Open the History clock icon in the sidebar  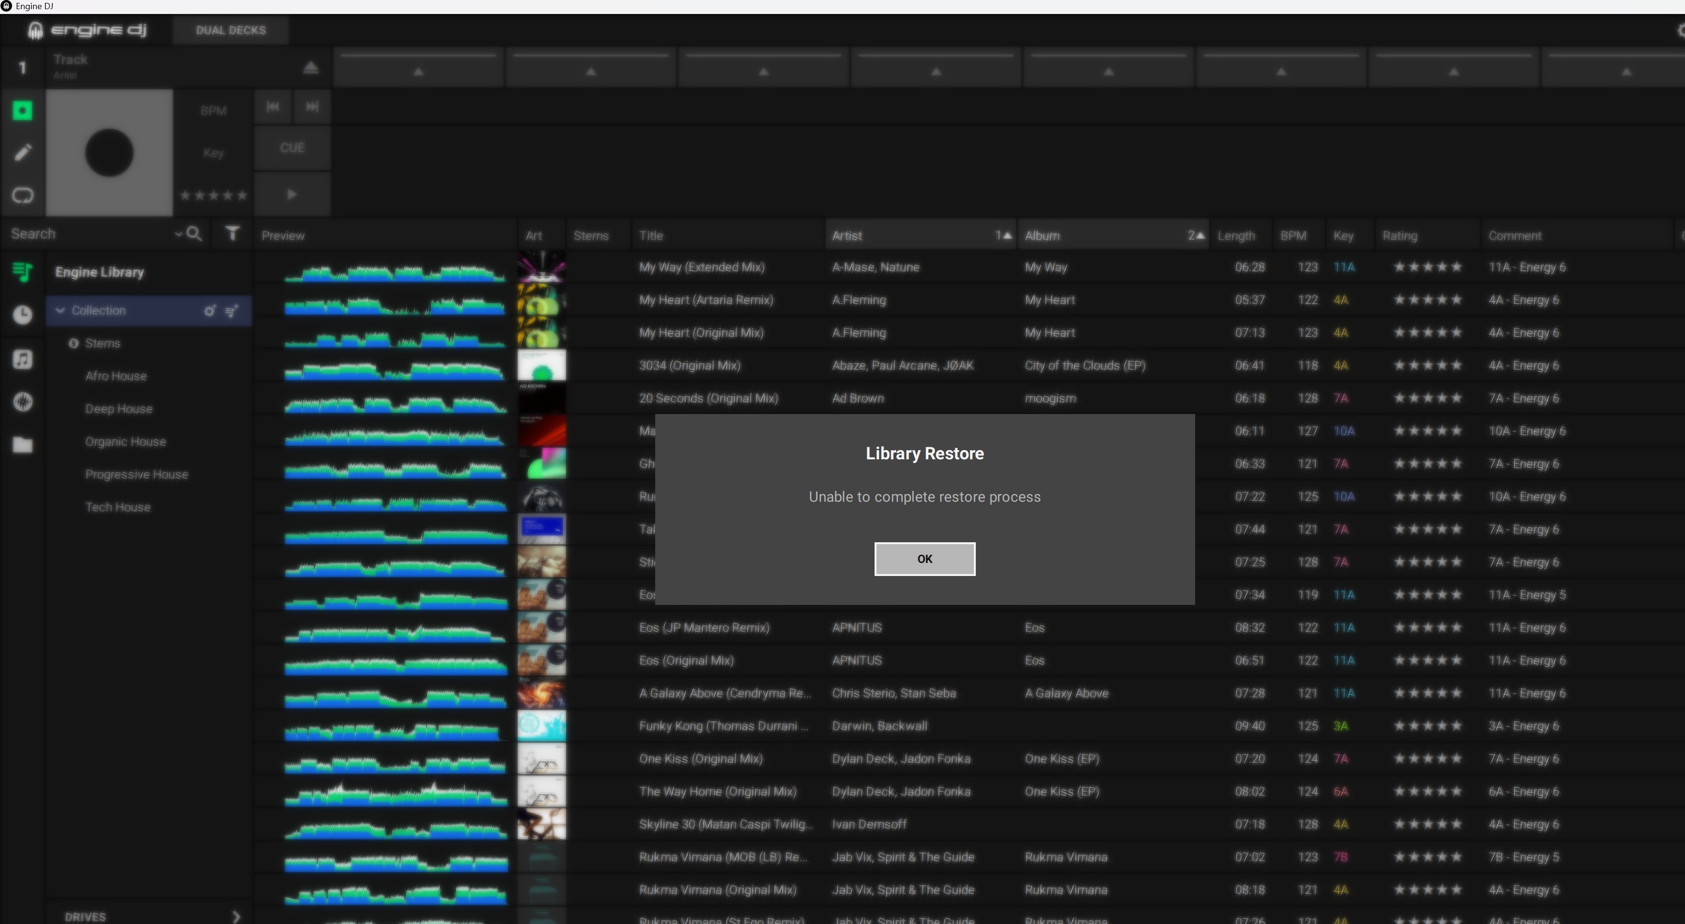22,315
